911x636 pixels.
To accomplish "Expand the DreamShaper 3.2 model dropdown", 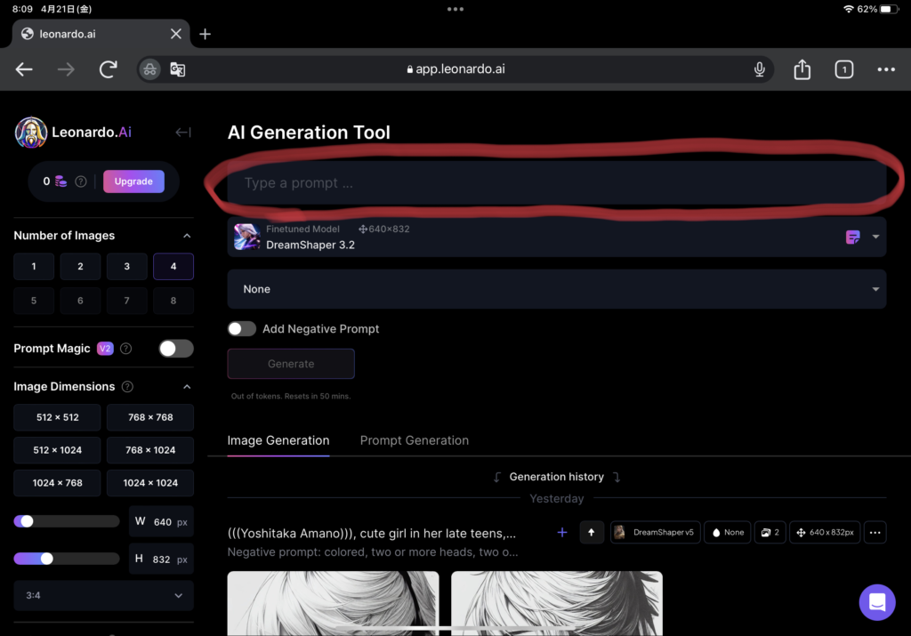I will (x=875, y=237).
